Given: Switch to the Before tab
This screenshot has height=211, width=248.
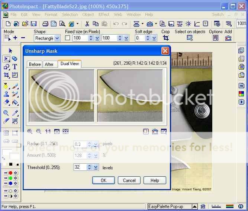Looking at the screenshot, I should [x=35, y=64].
